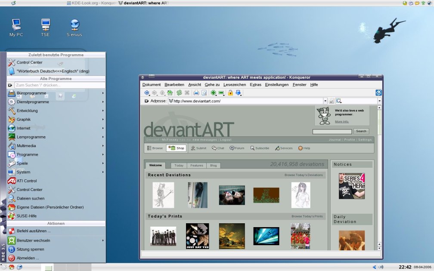
Task: Click Befehl ausführen in the KDE menu
Action: (56, 231)
